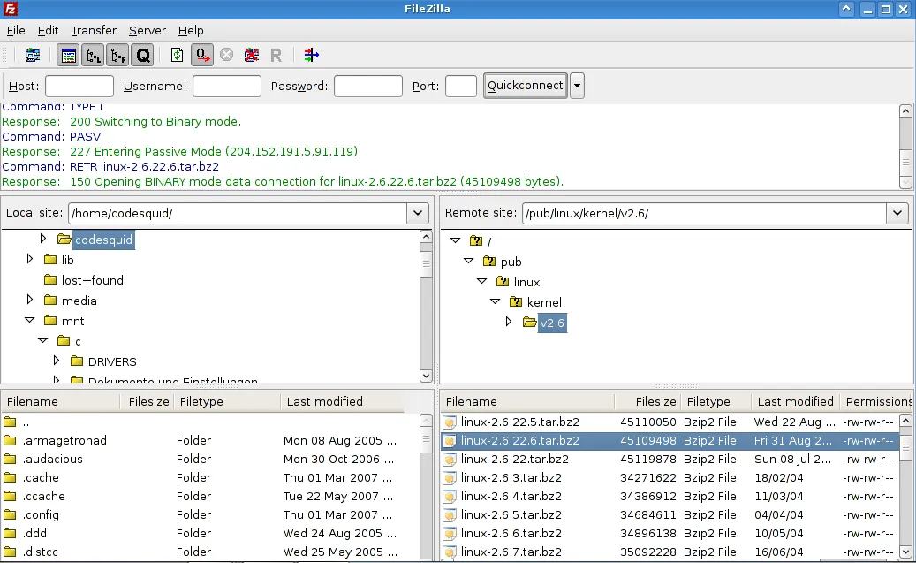Toggle transfer queue display icon
916x563 pixels.
coord(142,55)
